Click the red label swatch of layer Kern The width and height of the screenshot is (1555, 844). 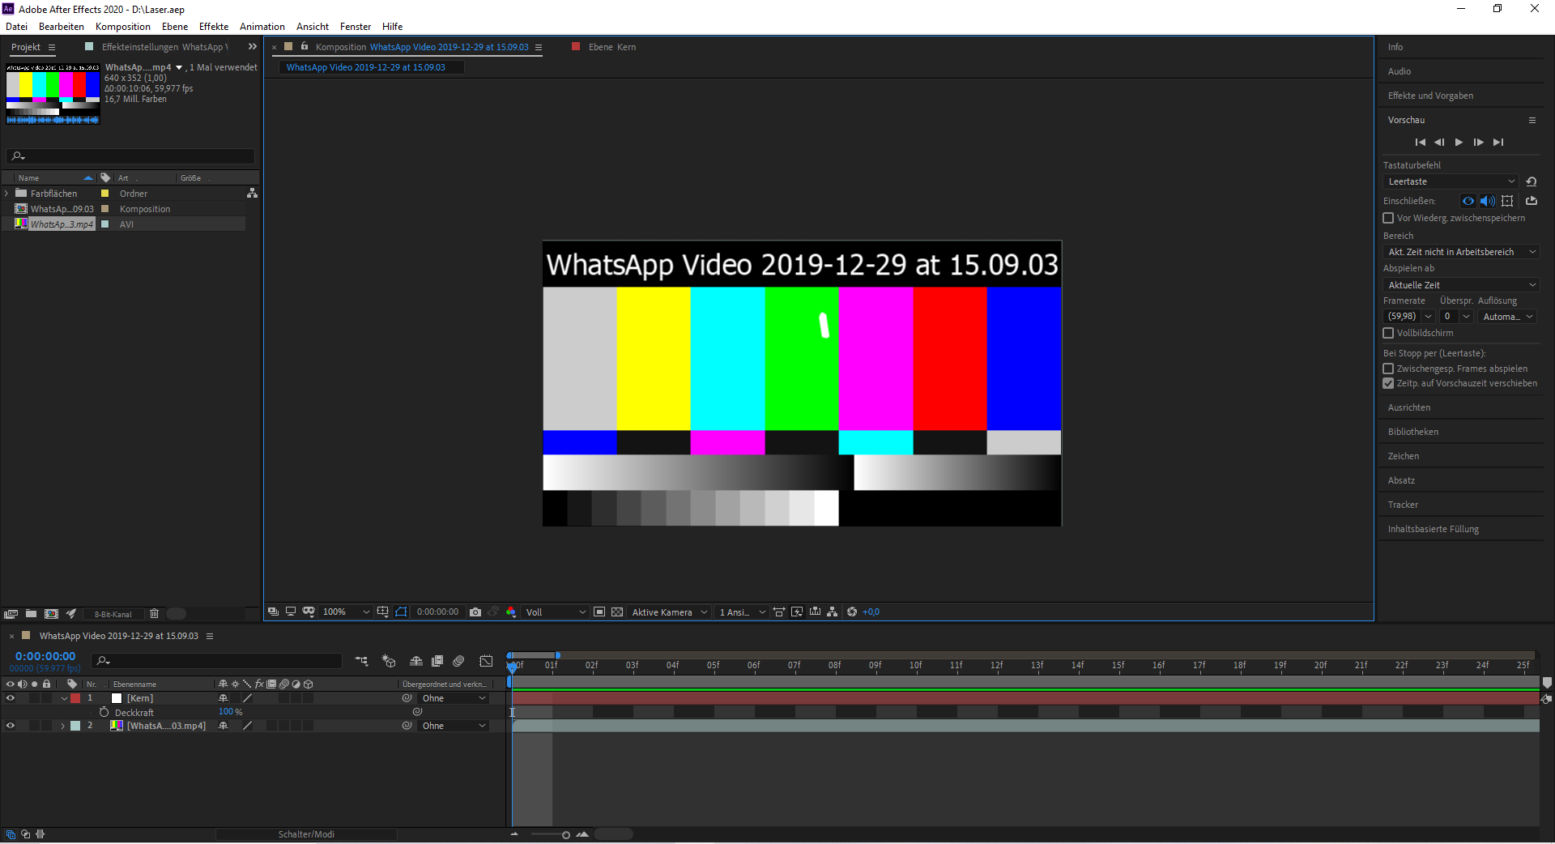(75, 697)
